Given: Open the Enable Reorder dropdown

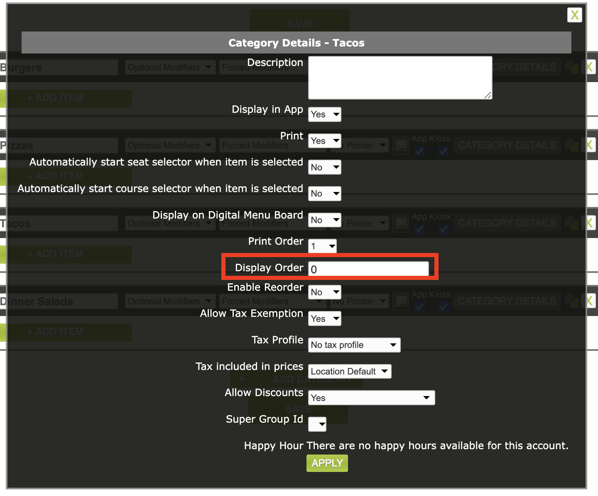Looking at the screenshot, I should coord(325,292).
